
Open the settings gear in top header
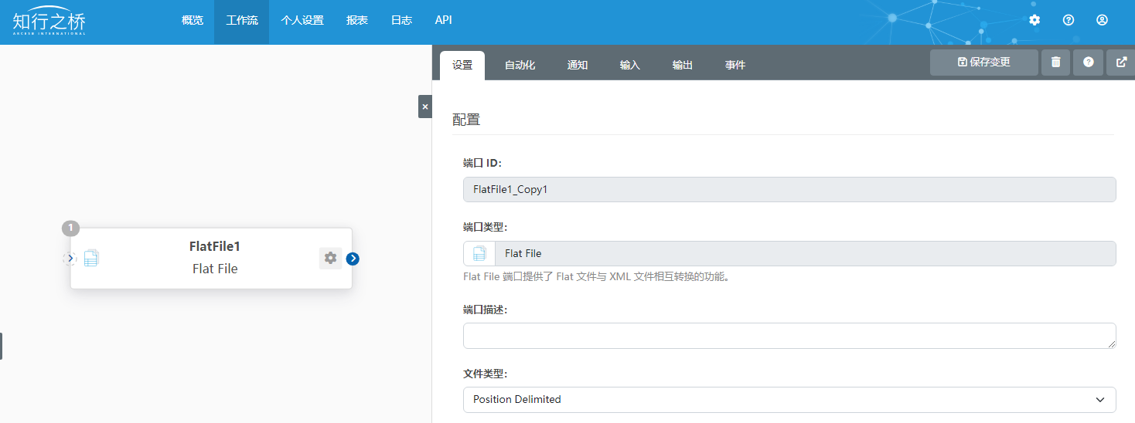(x=1034, y=20)
